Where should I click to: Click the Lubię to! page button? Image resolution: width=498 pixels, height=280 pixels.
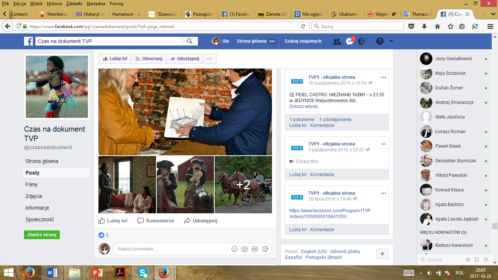[115, 59]
